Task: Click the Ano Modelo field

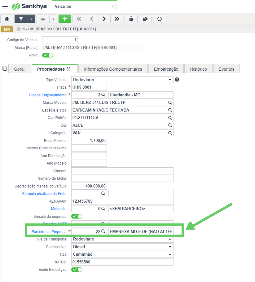Action: point(89,163)
